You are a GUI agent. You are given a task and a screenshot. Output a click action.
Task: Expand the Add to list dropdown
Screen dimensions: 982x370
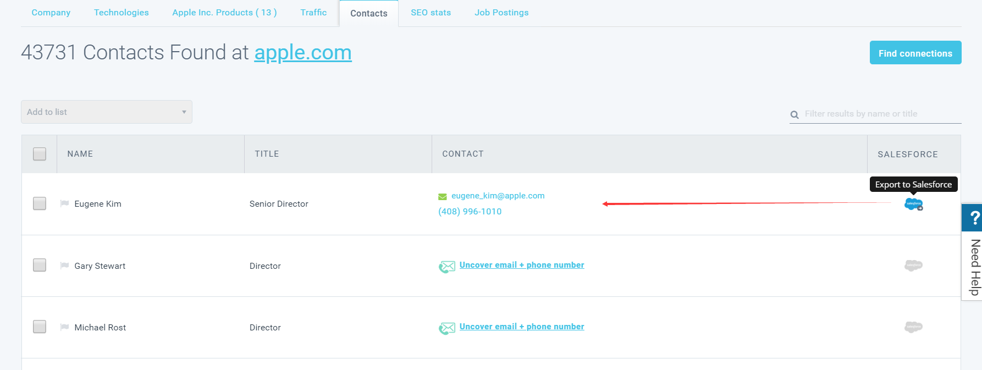(x=107, y=112)
